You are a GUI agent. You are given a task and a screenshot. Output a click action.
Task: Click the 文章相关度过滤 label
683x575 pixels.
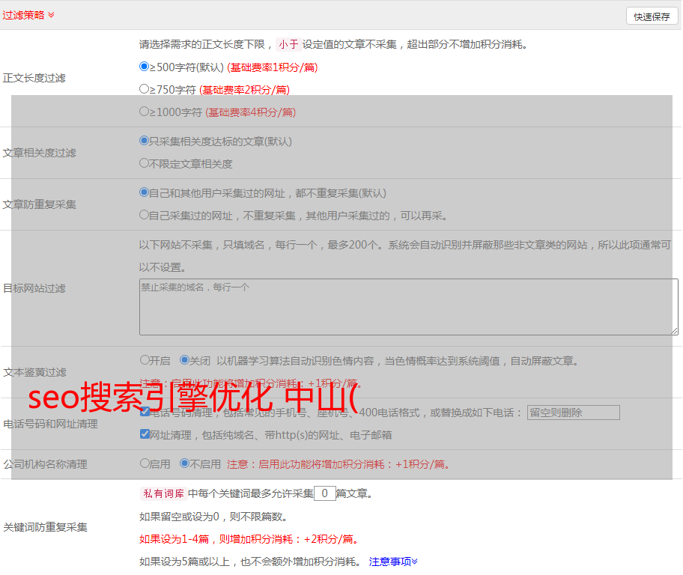pos(39,153)
